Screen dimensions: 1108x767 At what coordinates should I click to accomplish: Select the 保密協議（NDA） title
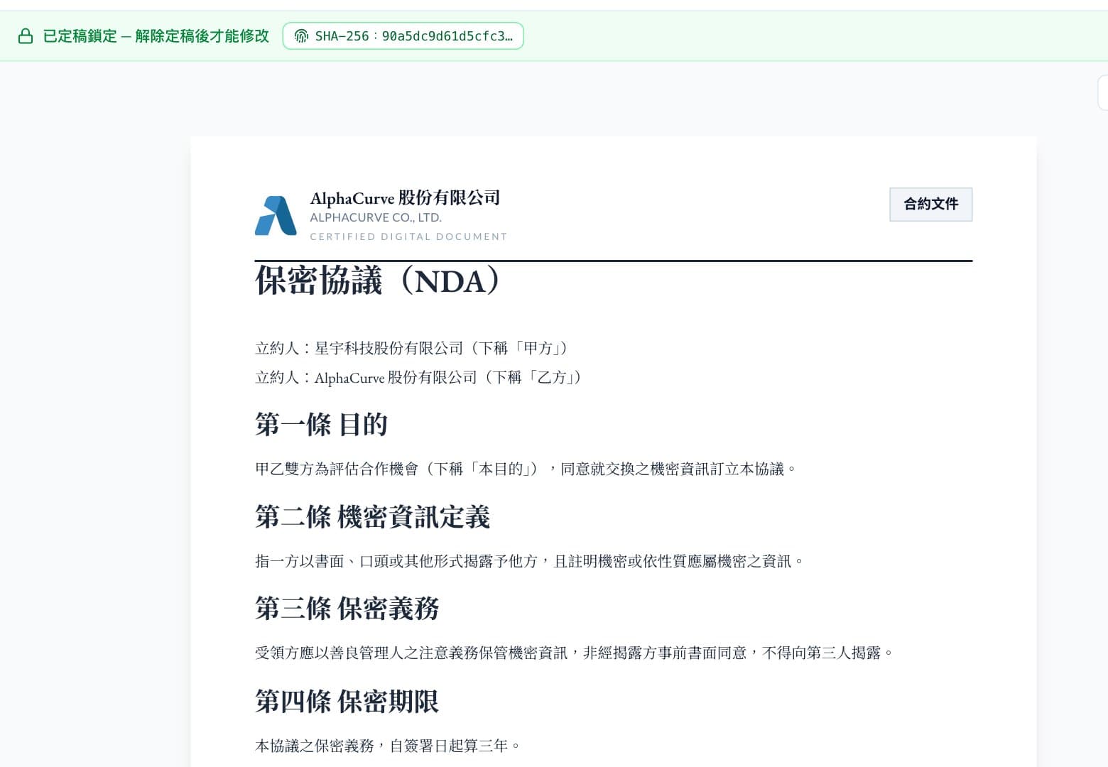[x=379, y=281]
